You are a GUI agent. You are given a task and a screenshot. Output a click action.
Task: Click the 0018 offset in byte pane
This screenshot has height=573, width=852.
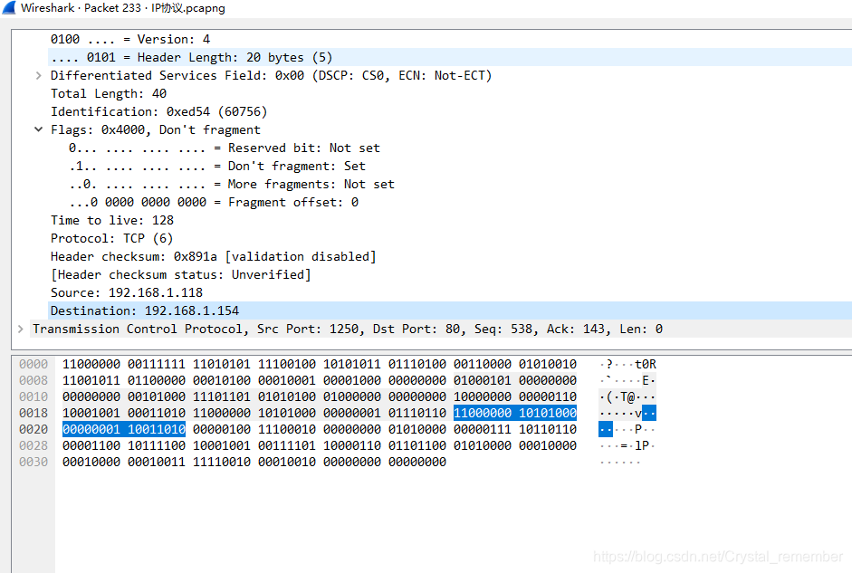click(34, 413)
